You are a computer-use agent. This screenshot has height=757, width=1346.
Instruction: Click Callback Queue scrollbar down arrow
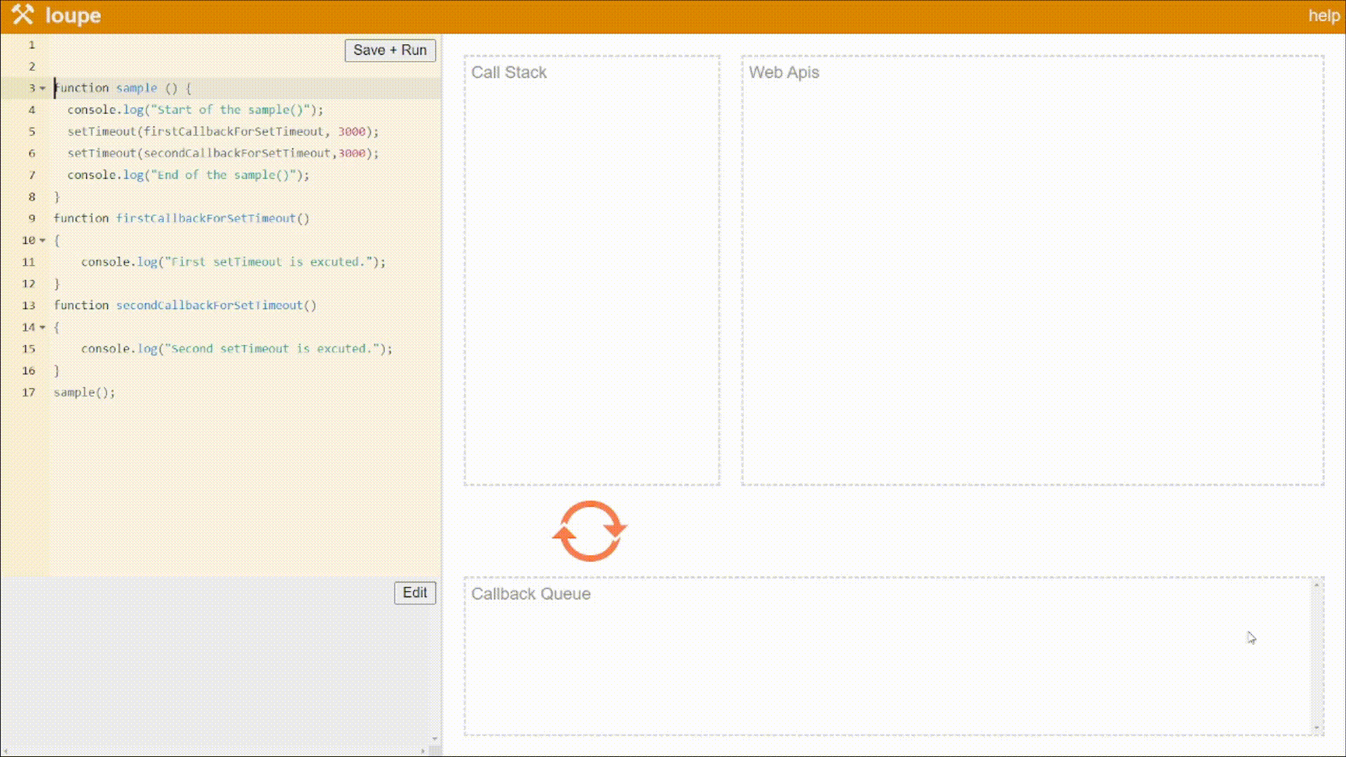[x=1317, y=728]
